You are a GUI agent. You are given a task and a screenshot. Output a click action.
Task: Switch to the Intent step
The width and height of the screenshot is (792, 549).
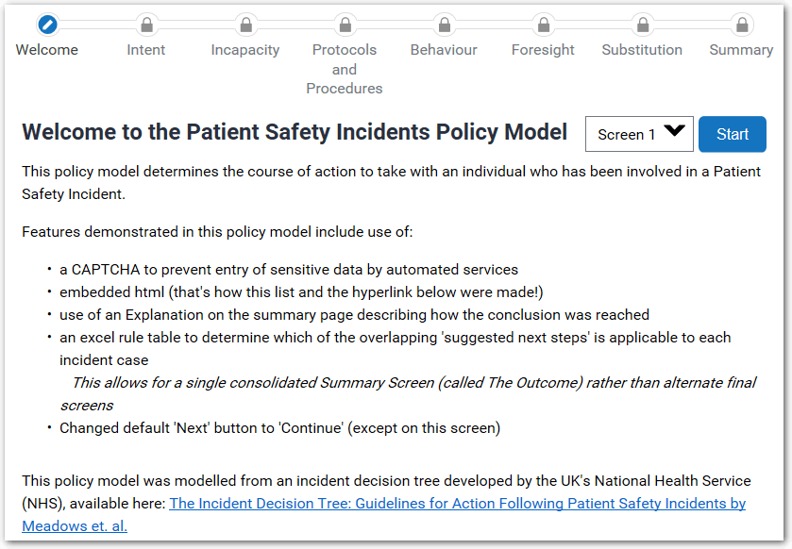click(x=145, y=49)
